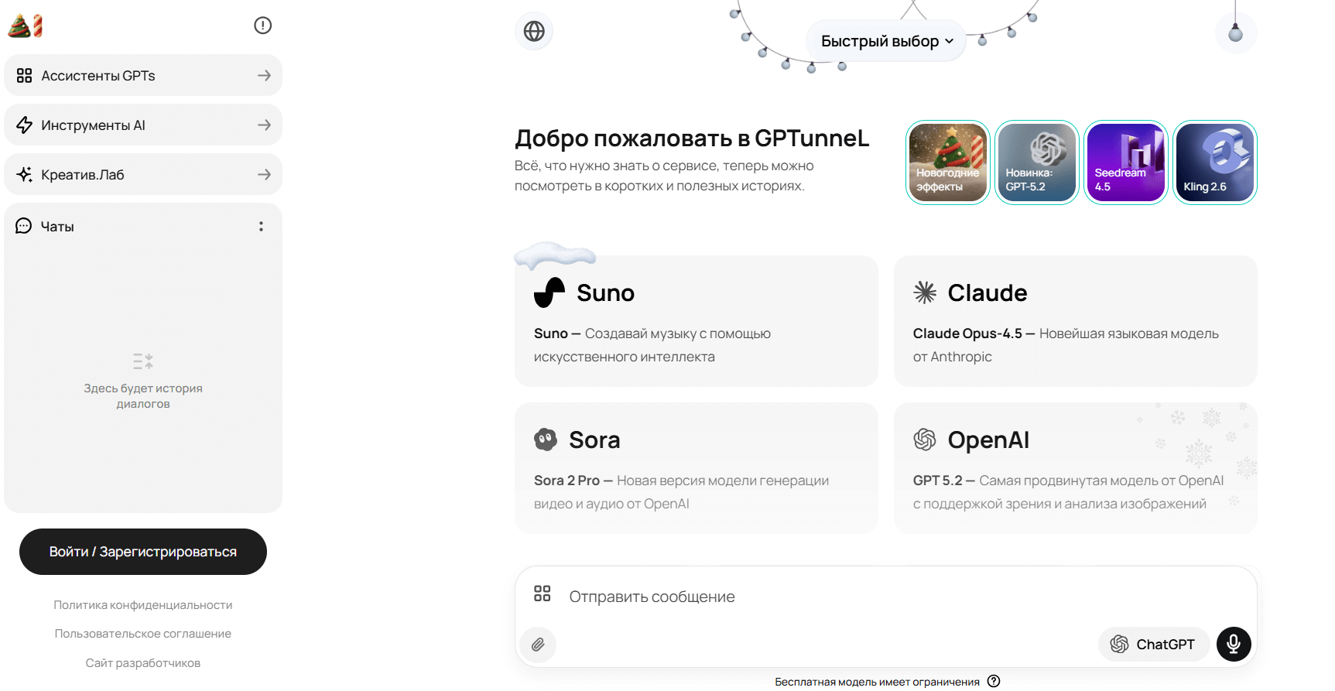Open the grid icon in message box
The height and width of the screenshot is (691, 1335).
pyautogui.click(x=542, y=594)
